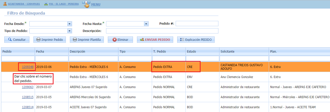Click the T. Pedido column filter box
Screen dimensions: 330x112
(x=169, y=58)
